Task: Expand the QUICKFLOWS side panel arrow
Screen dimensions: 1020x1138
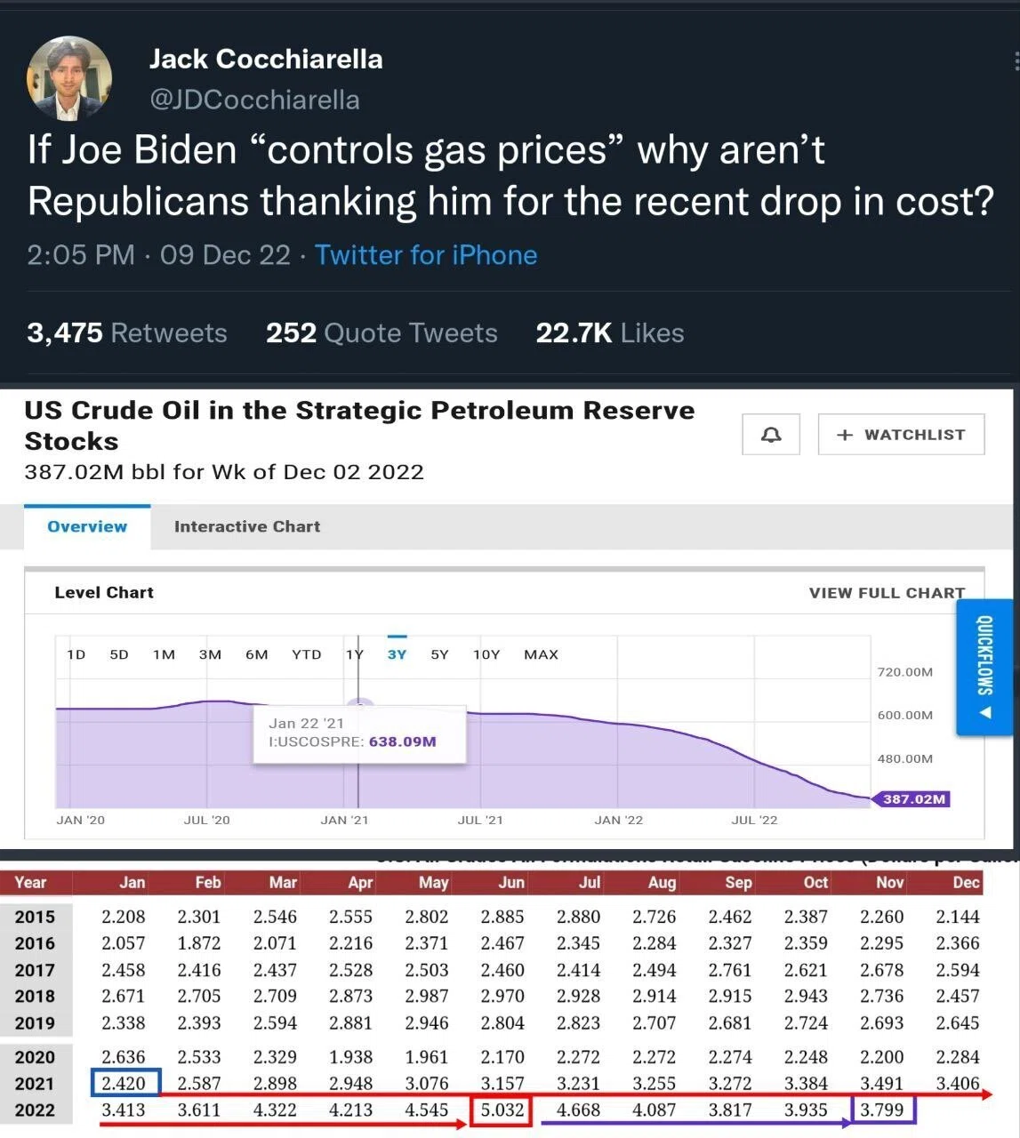Action: (984, 712)
